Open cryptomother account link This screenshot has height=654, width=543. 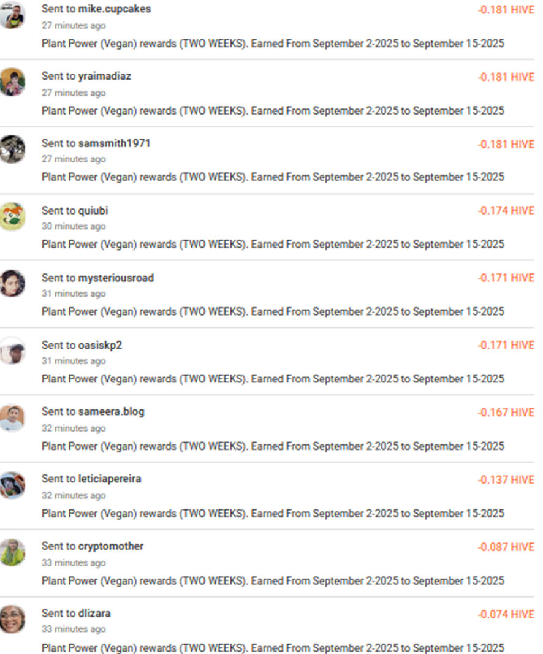coord(110,546)
